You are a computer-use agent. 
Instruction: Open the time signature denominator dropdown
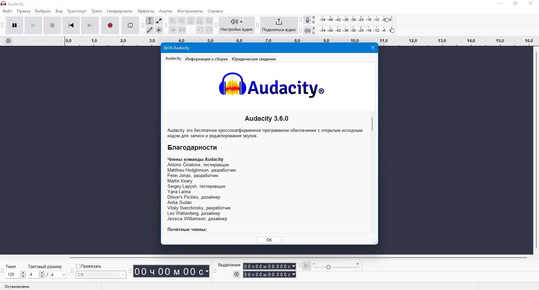tap(58, 274)
